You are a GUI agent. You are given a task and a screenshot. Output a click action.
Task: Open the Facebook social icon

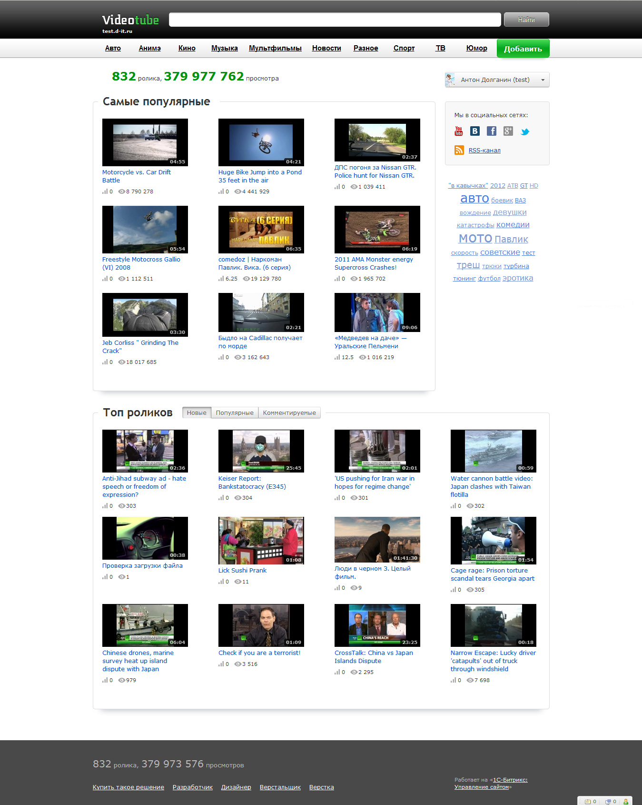[x=492, y=131]
